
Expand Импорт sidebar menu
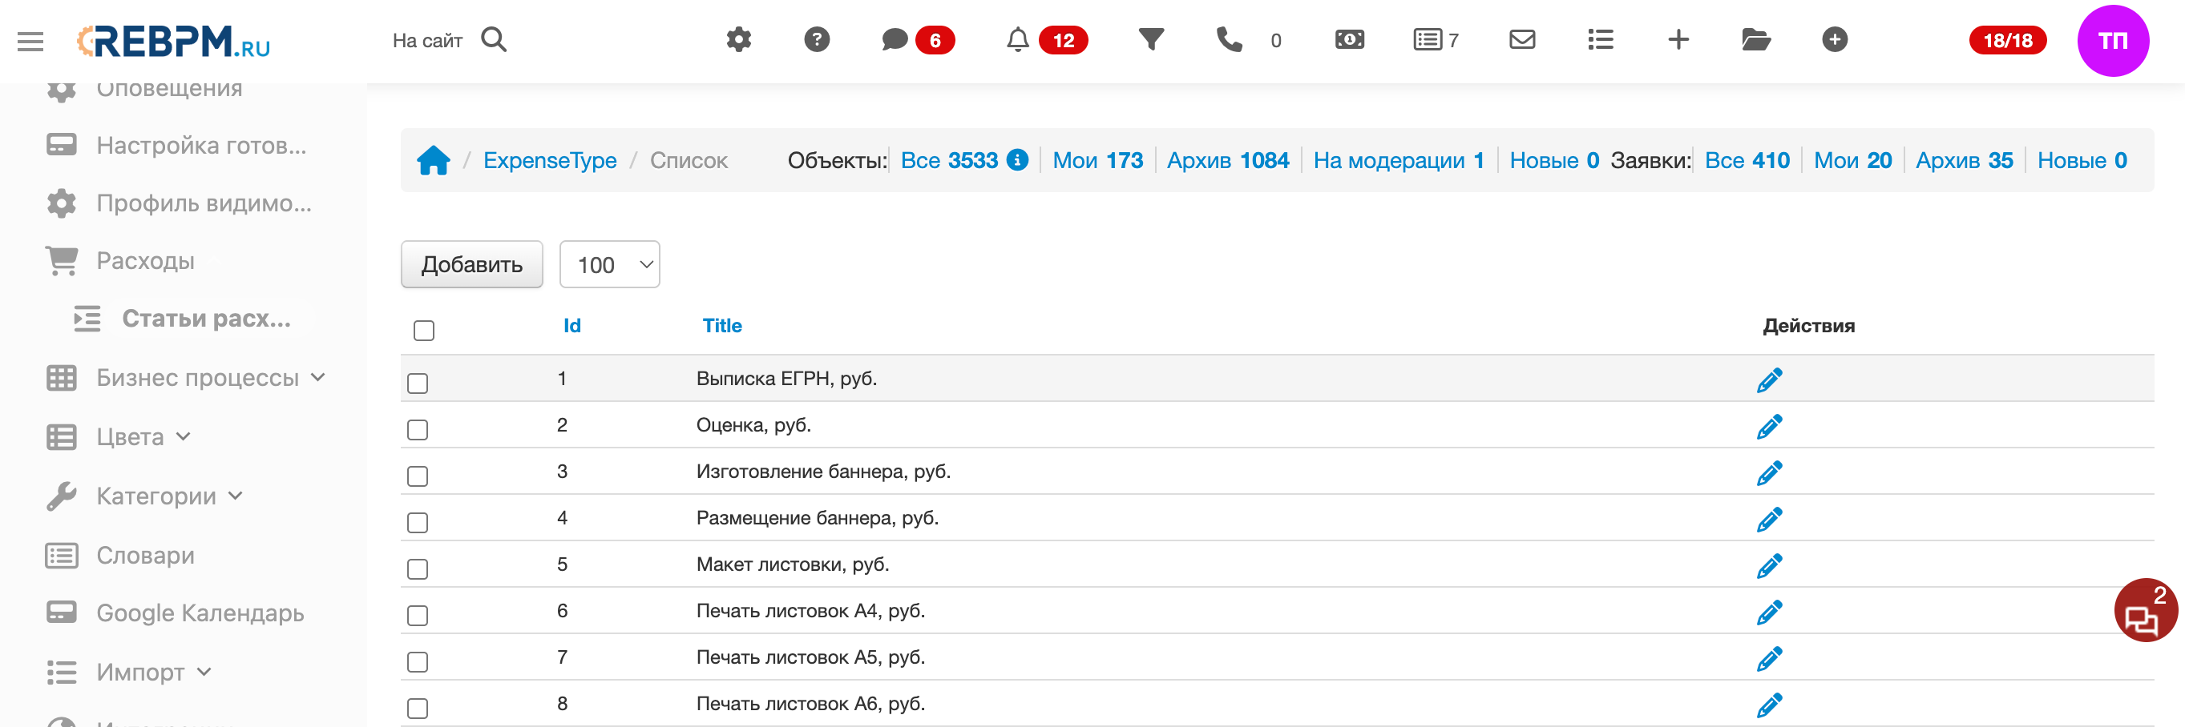pyautogui.click(x=129, y=672)
